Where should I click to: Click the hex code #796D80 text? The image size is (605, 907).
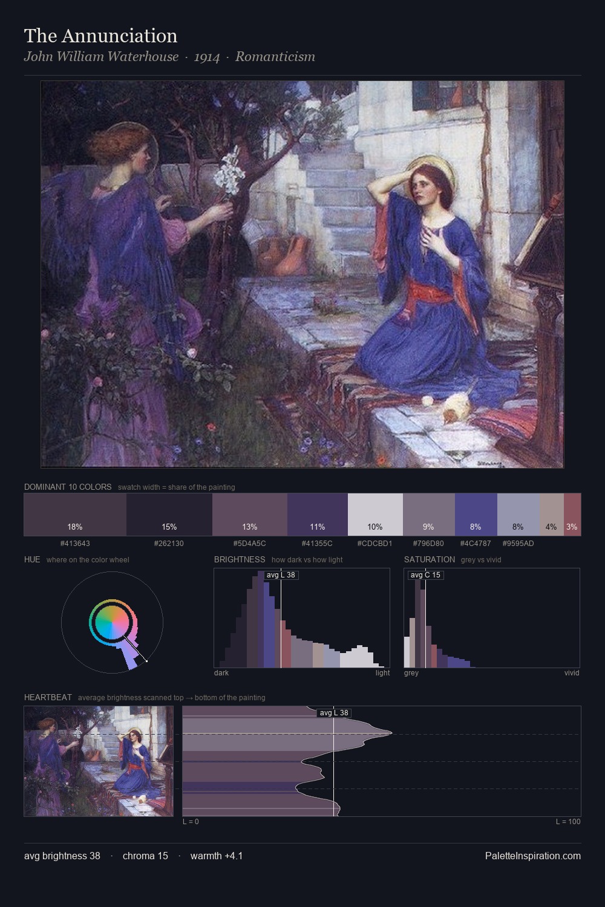(x=428, y=543)
